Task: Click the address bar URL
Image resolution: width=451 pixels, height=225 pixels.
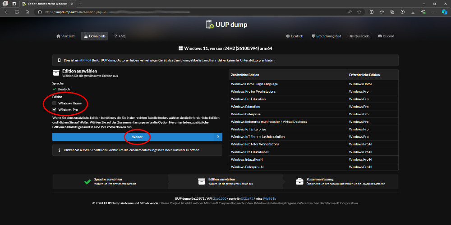Action: (118, 12)
